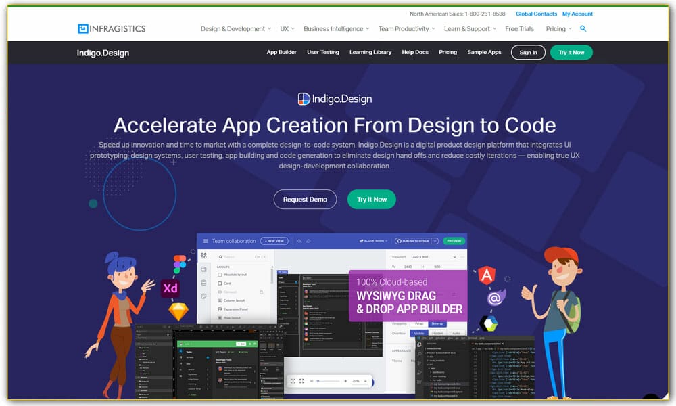Click the arrow next to PUBLISH TO GITHUB

[x=435, y=241]
